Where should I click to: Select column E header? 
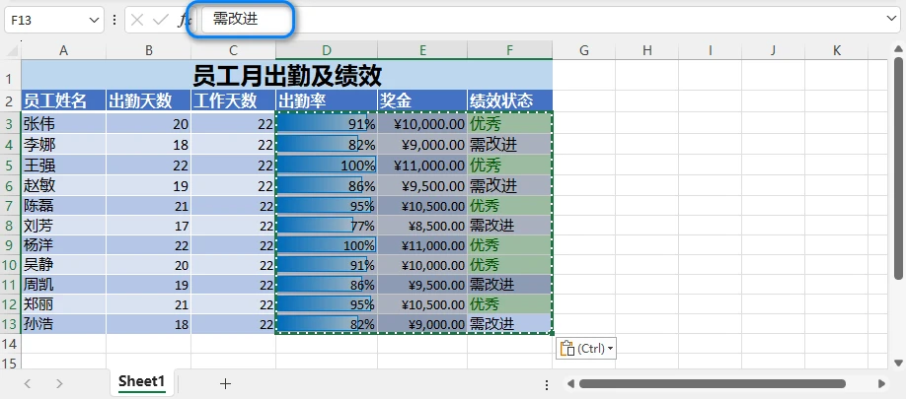[422, 51]
